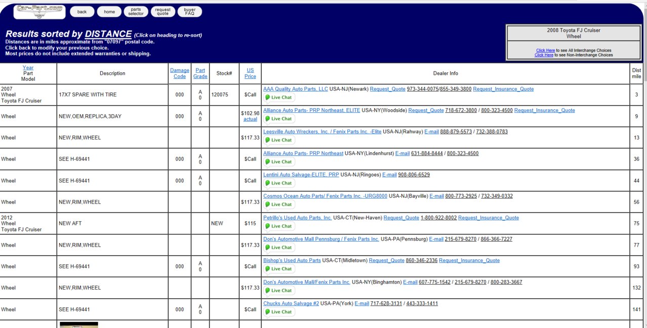Click Request_Insurance_Quote for Bishop's Used Auto Parts

469,260
